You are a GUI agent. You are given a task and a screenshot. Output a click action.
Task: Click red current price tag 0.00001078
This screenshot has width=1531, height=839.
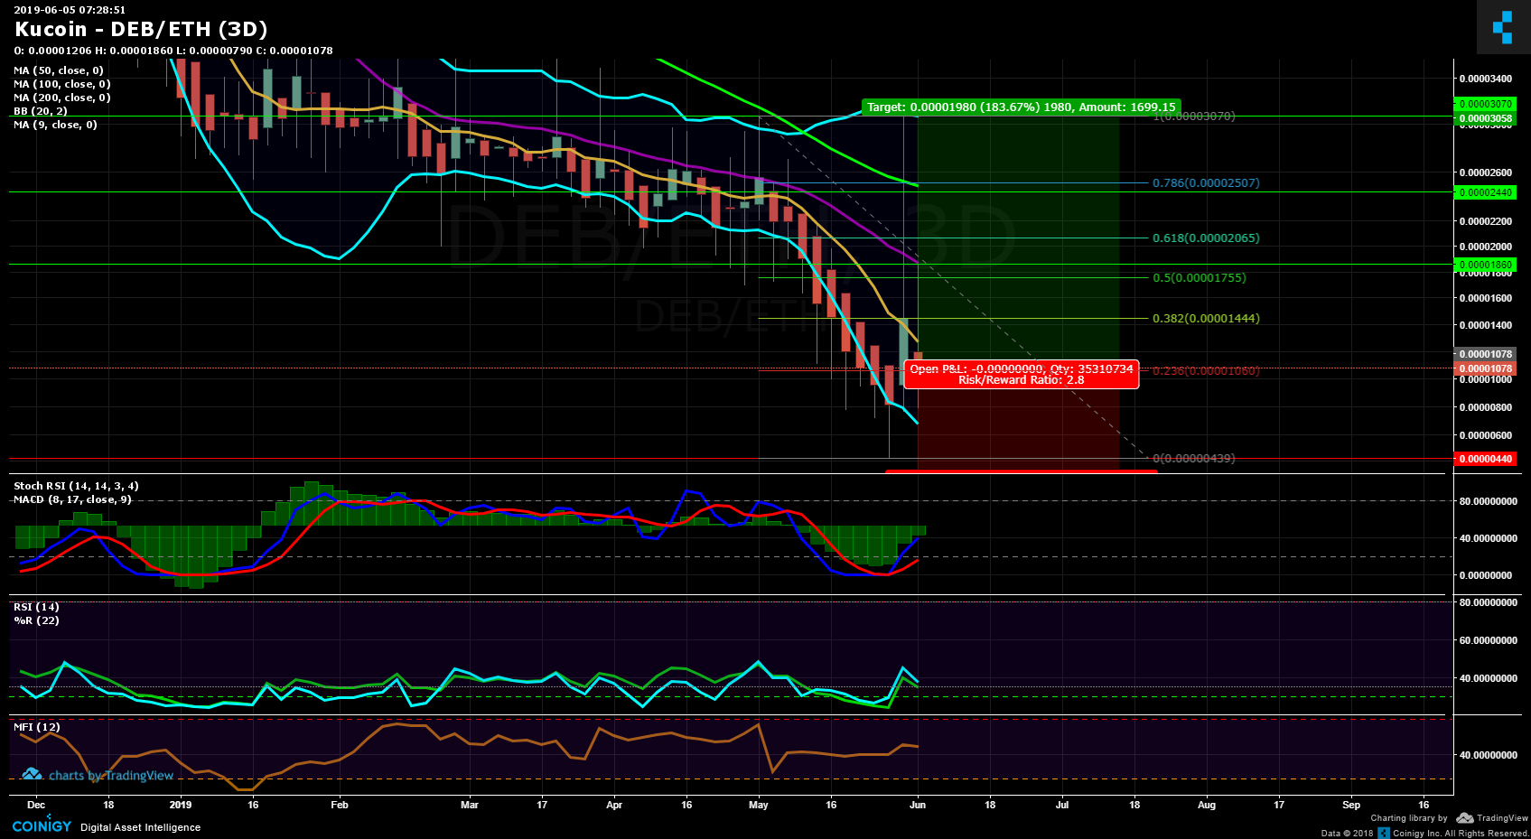pos(1485,368)
